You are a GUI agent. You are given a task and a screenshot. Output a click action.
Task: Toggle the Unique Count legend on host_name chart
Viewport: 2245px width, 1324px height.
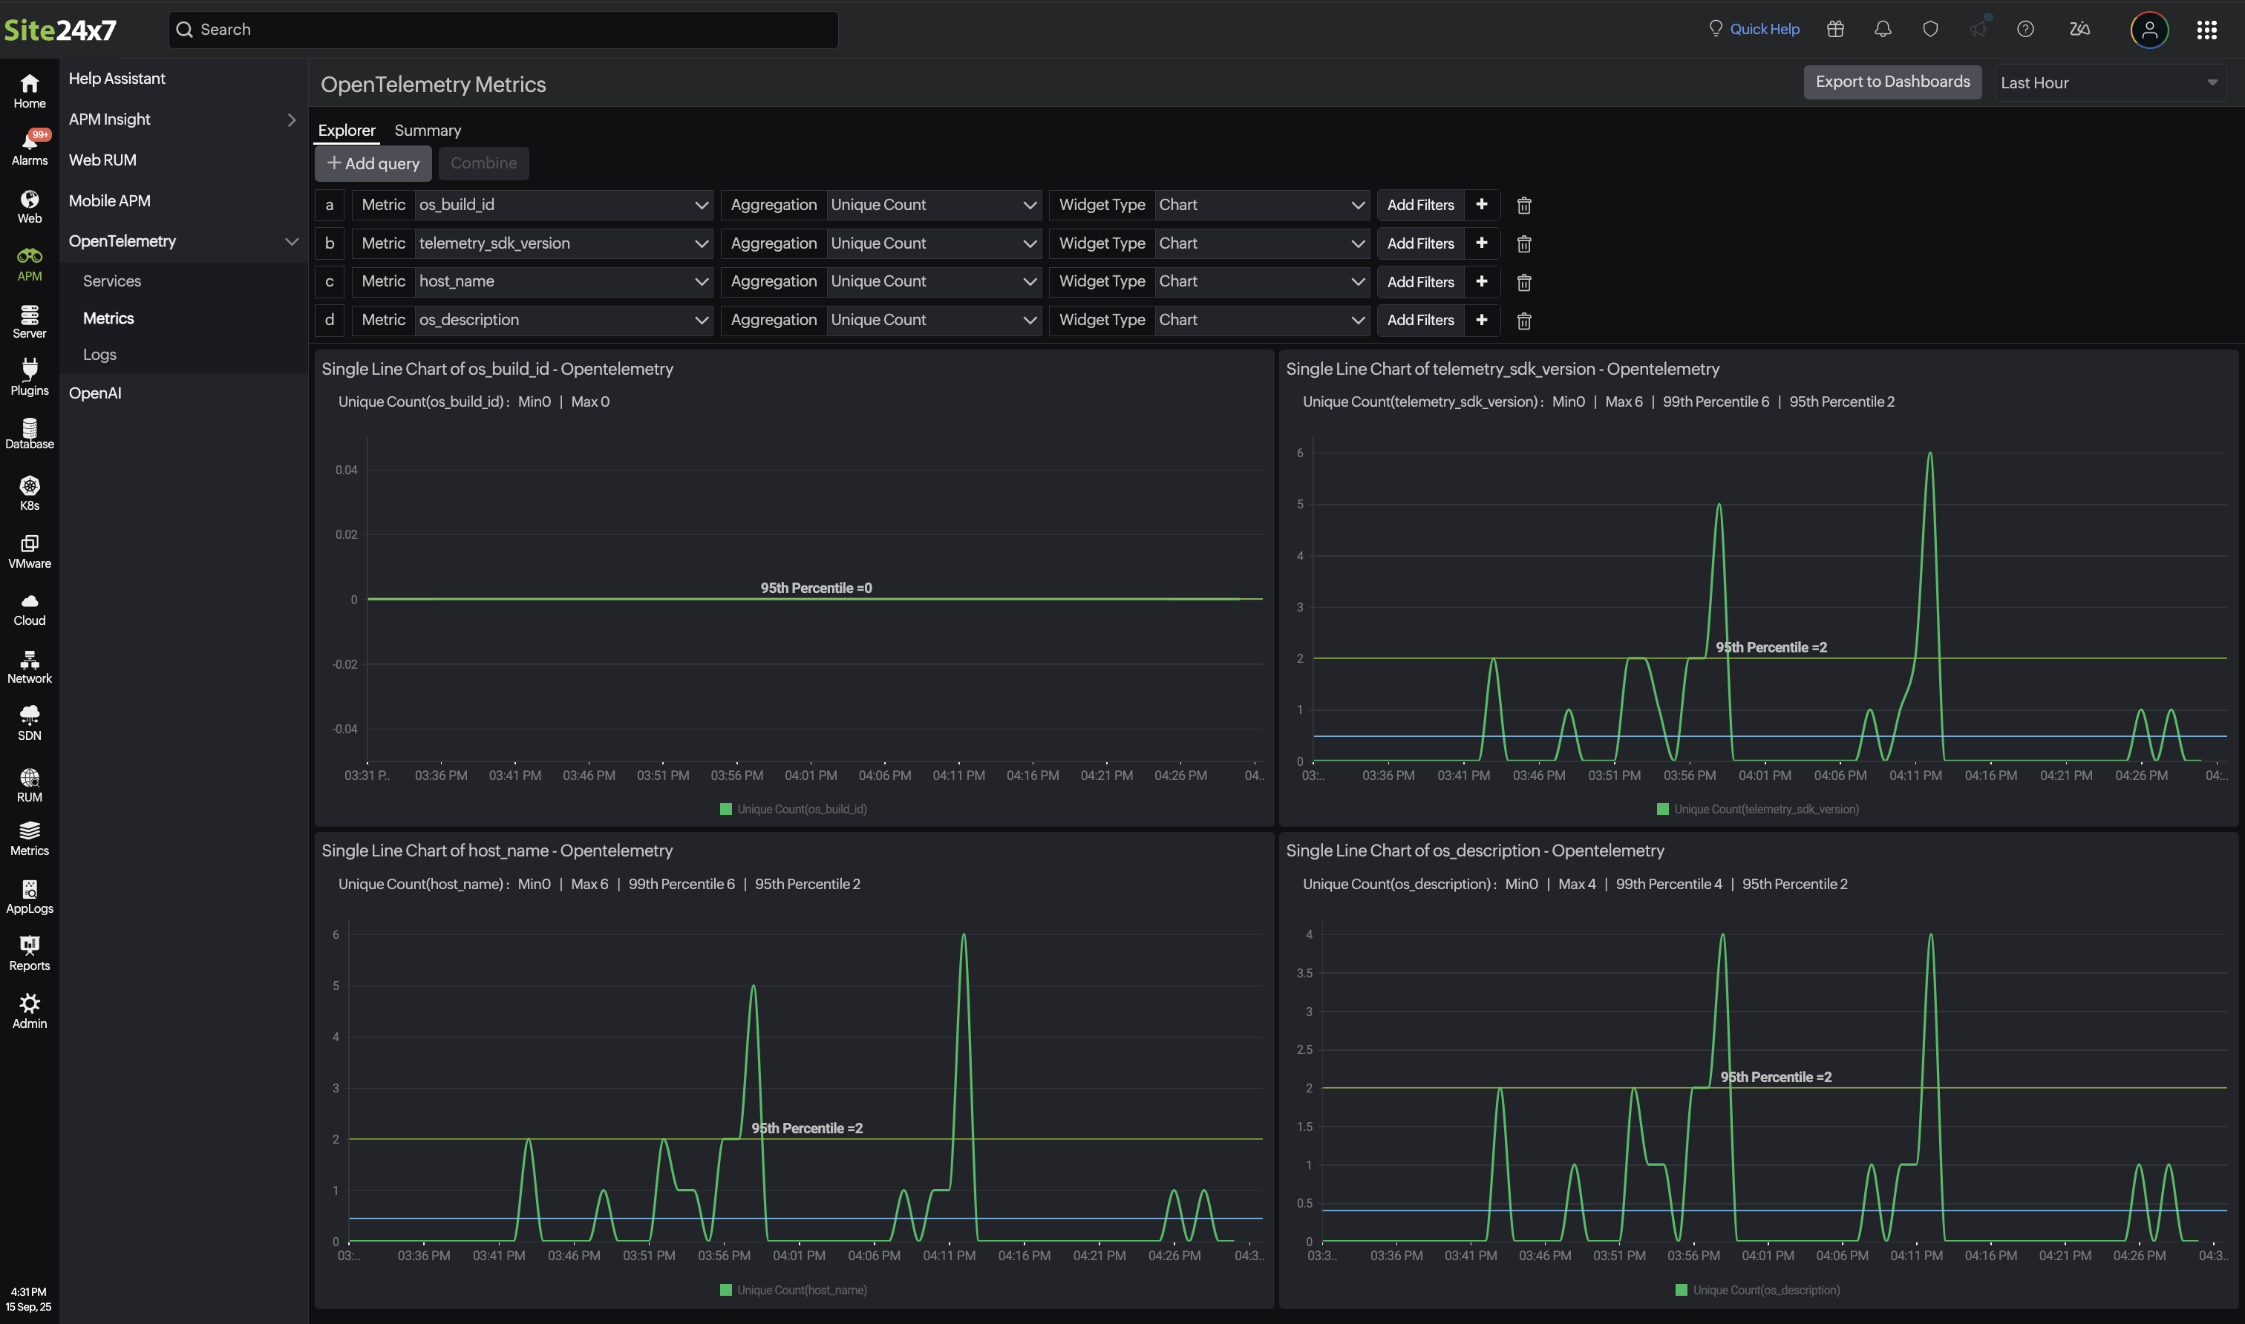point(793,1288)
